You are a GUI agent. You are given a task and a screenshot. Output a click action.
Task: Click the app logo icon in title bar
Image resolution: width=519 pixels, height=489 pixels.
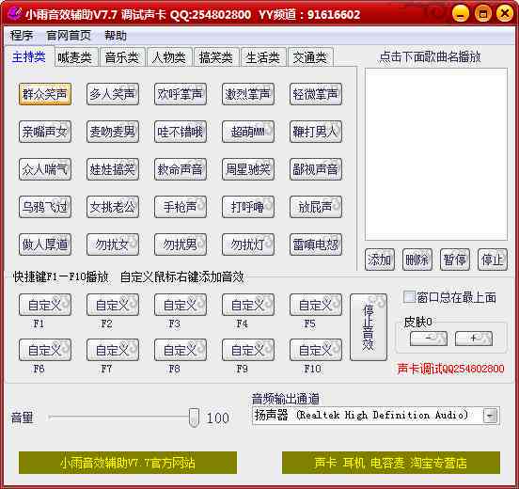[15, 13]
